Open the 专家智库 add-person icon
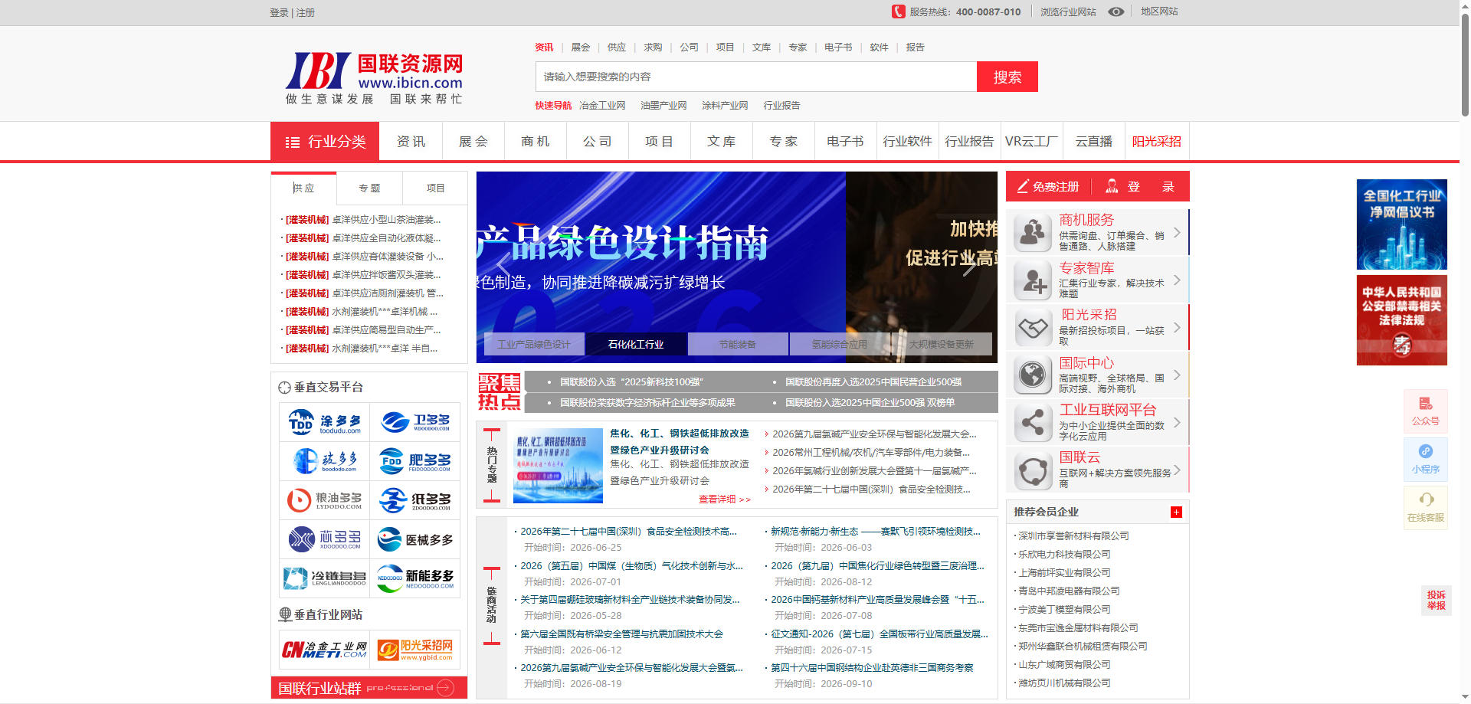The image size is (1471, 704). pos(1033,280)
